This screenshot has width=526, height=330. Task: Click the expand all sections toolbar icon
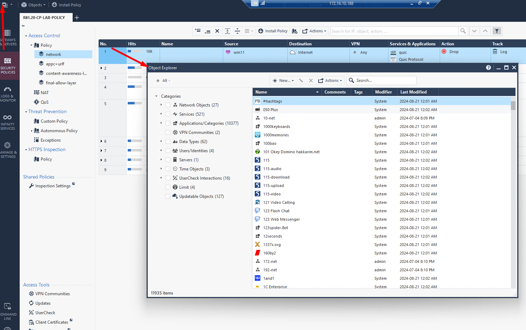pyautogui.click(x=227, y=31)
